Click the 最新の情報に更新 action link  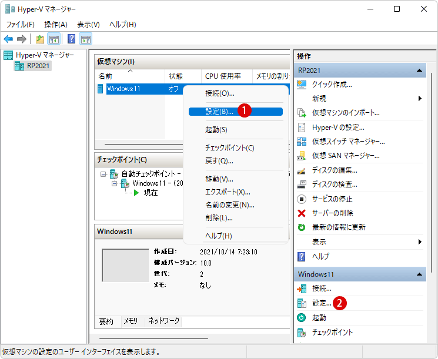pos(339,227)
